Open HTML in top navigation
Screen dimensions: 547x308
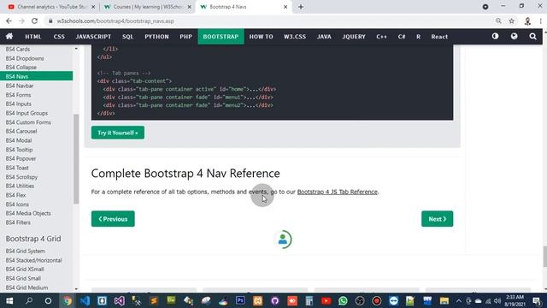coord(33,36)
